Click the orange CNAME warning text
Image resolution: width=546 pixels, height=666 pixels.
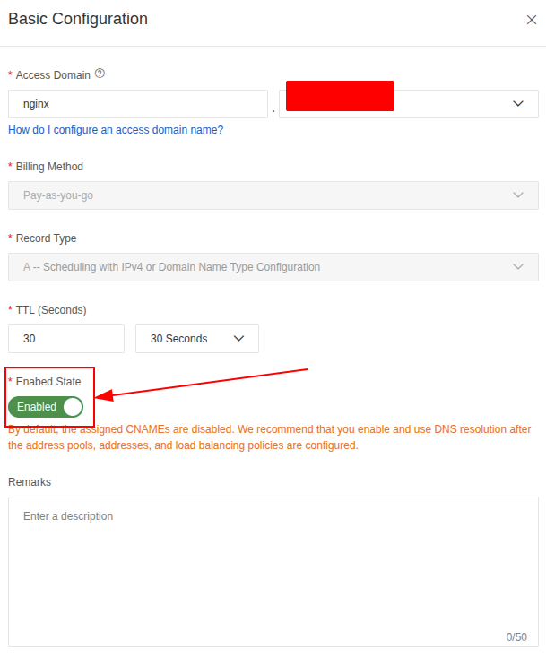269,437
